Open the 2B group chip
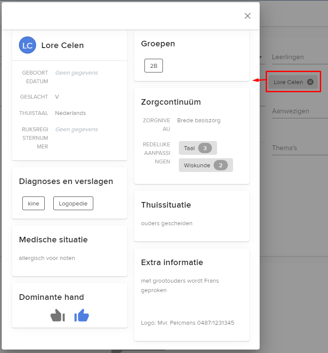Screen dimensions: 328x353 pyautogui.click(x=153, y=66)
